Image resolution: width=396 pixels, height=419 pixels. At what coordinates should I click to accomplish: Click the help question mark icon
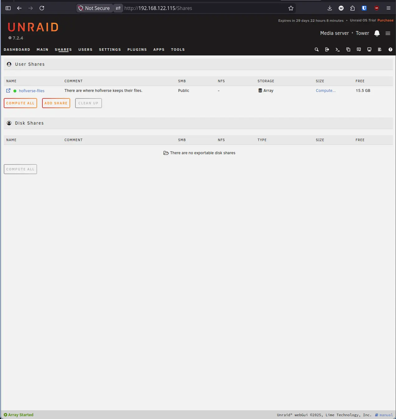coord(390,50)
